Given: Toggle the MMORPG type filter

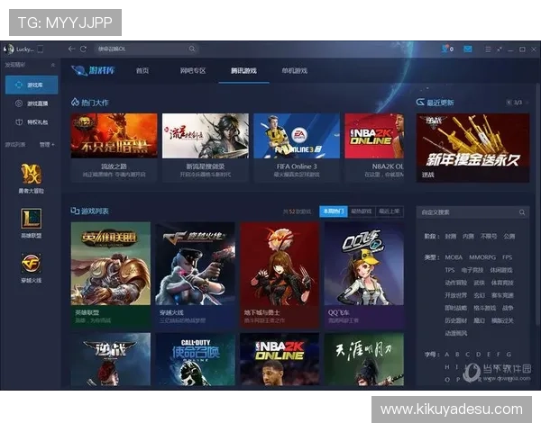Looking at the screenshot, I should coord(481,257).
